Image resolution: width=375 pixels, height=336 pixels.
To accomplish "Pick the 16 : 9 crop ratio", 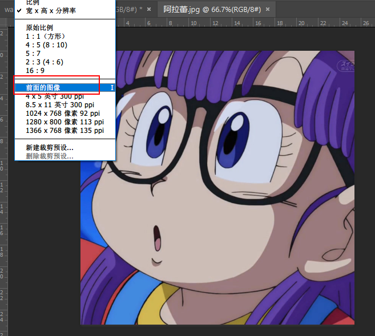I will [x=35, y=70].
